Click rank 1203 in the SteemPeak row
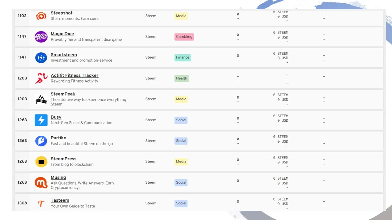The width and height of the screenshot is (392, 220). [x=22, y=99]
